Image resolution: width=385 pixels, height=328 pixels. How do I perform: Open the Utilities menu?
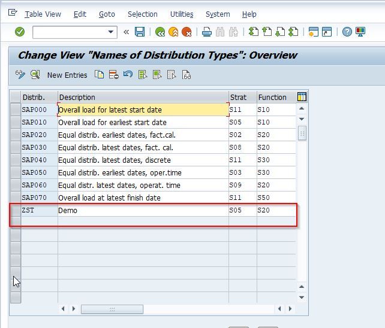[182, 14]
